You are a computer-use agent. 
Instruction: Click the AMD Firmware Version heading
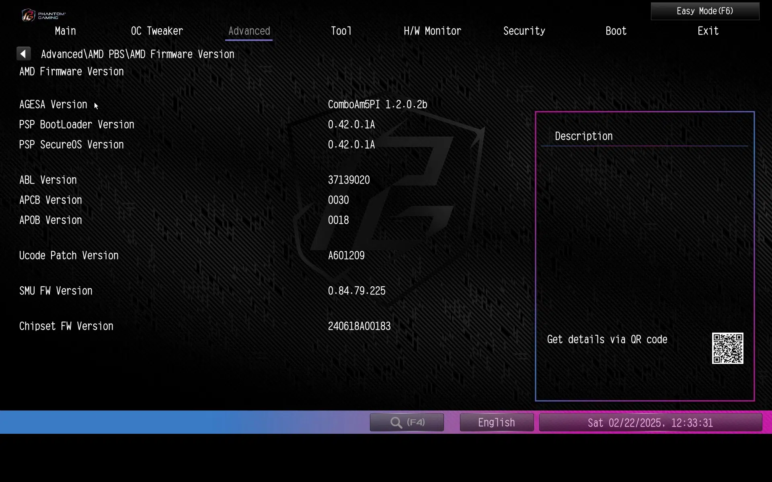point(72,71)
